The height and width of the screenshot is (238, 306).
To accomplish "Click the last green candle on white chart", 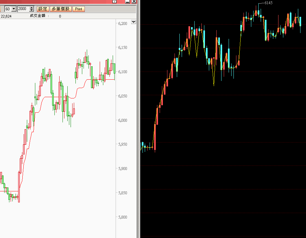I will click(114, 68).
